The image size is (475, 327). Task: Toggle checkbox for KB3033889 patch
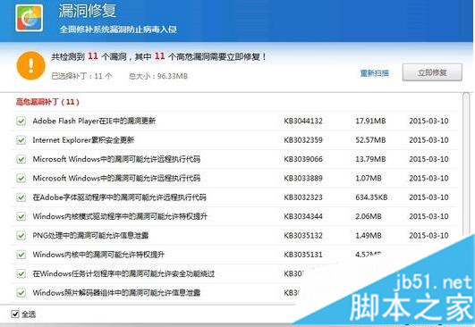(21, 178)
